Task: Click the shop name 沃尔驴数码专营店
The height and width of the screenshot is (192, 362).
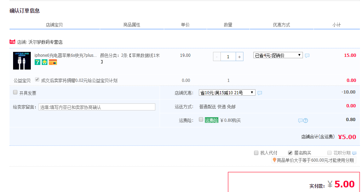Action: coord(45,42)
